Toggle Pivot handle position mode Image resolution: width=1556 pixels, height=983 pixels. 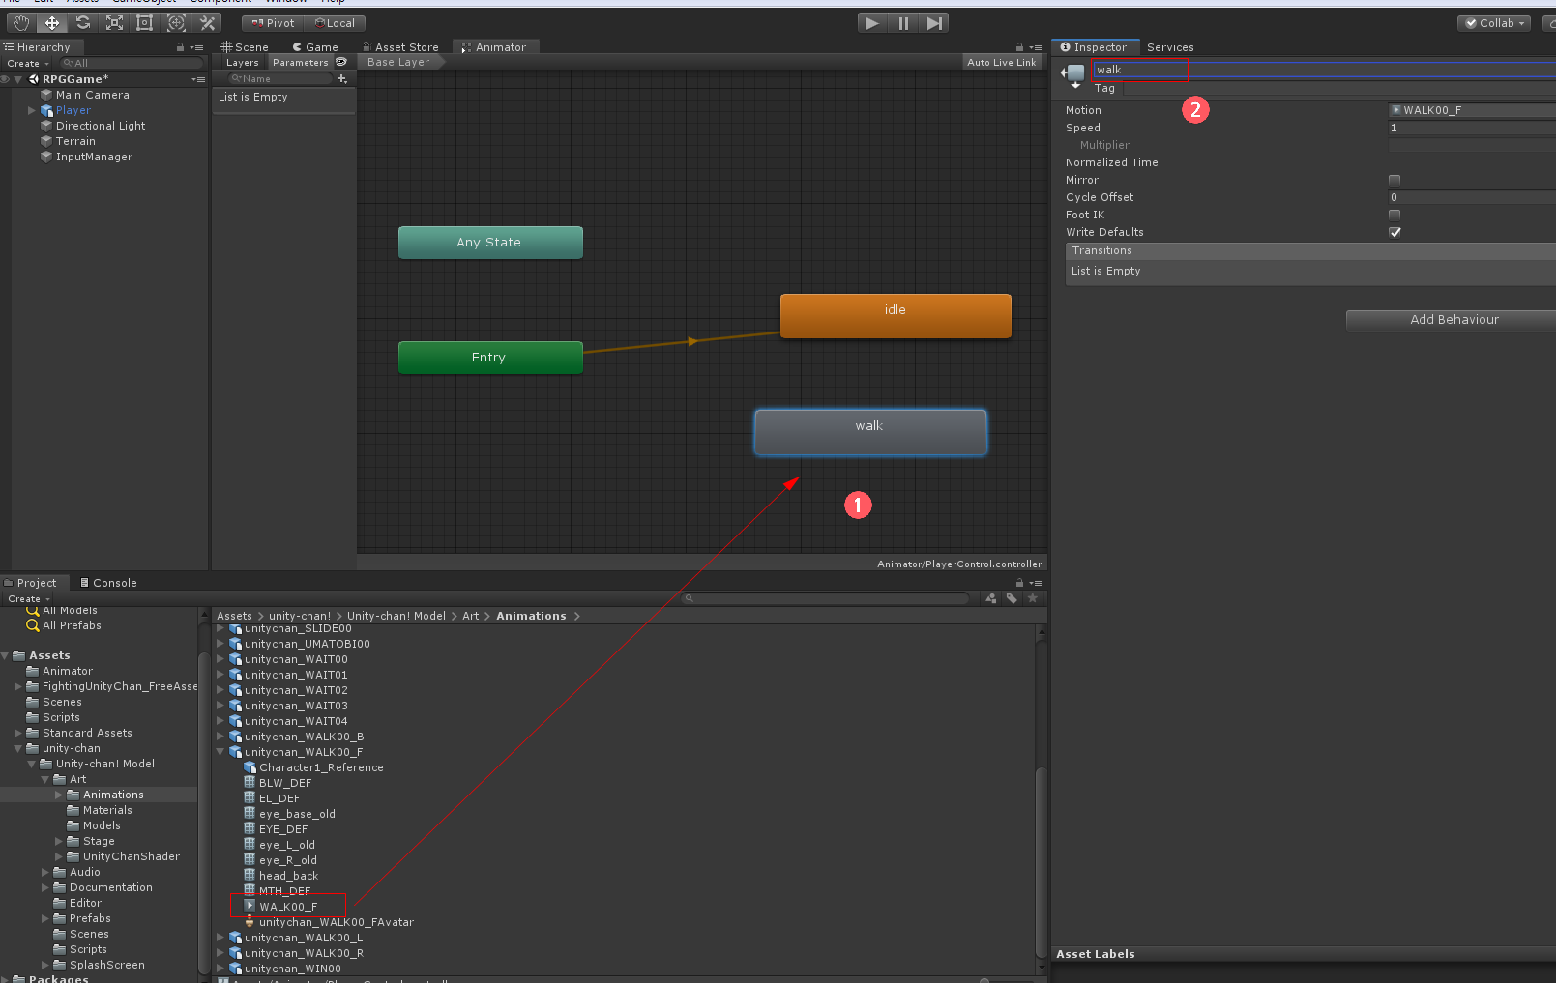pos(274,23)
